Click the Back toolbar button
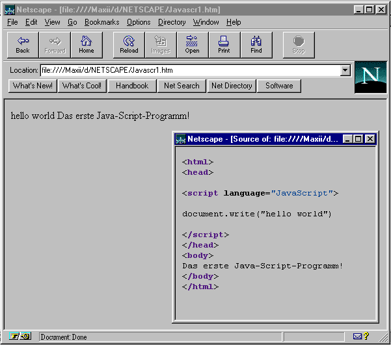 pyautogui.click(x=23, y=45)
